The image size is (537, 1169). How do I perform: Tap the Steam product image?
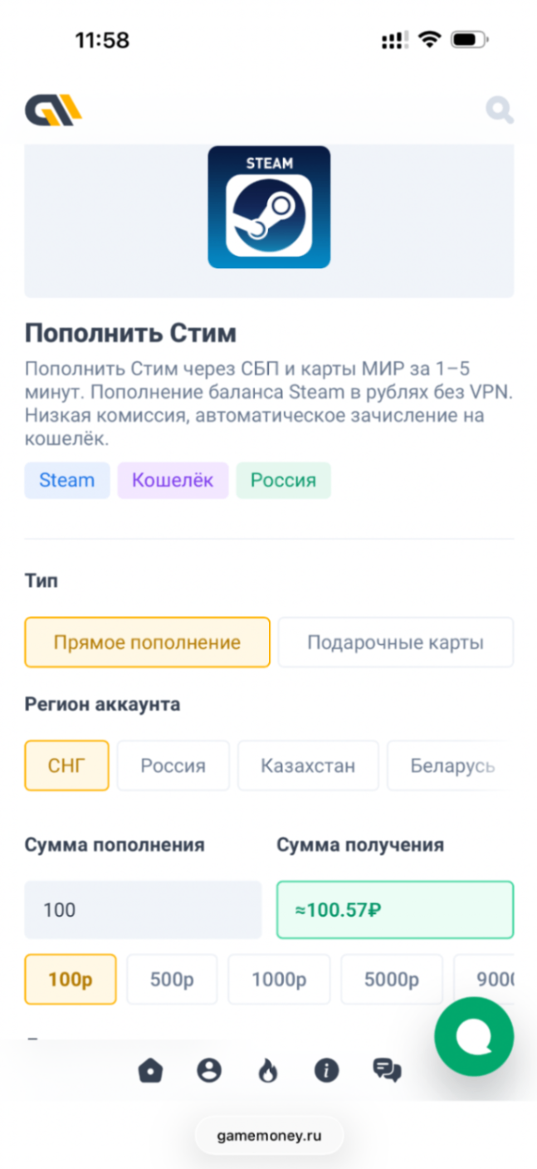point(269,208)
